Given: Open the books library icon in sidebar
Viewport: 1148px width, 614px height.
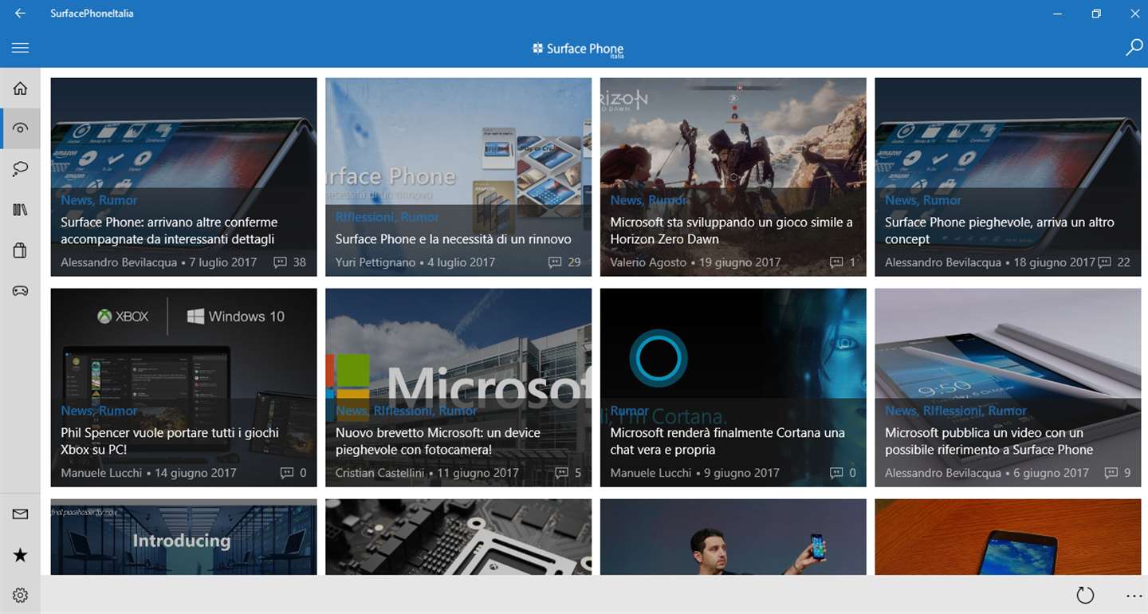Looking at the screenshot, I should pos(20,210).
